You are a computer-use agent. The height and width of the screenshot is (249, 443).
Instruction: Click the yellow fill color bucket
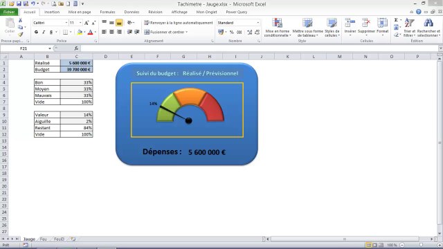80,32
